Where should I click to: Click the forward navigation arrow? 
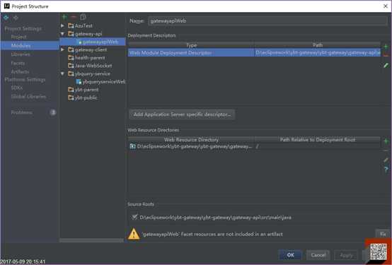(x=16, y=18)
